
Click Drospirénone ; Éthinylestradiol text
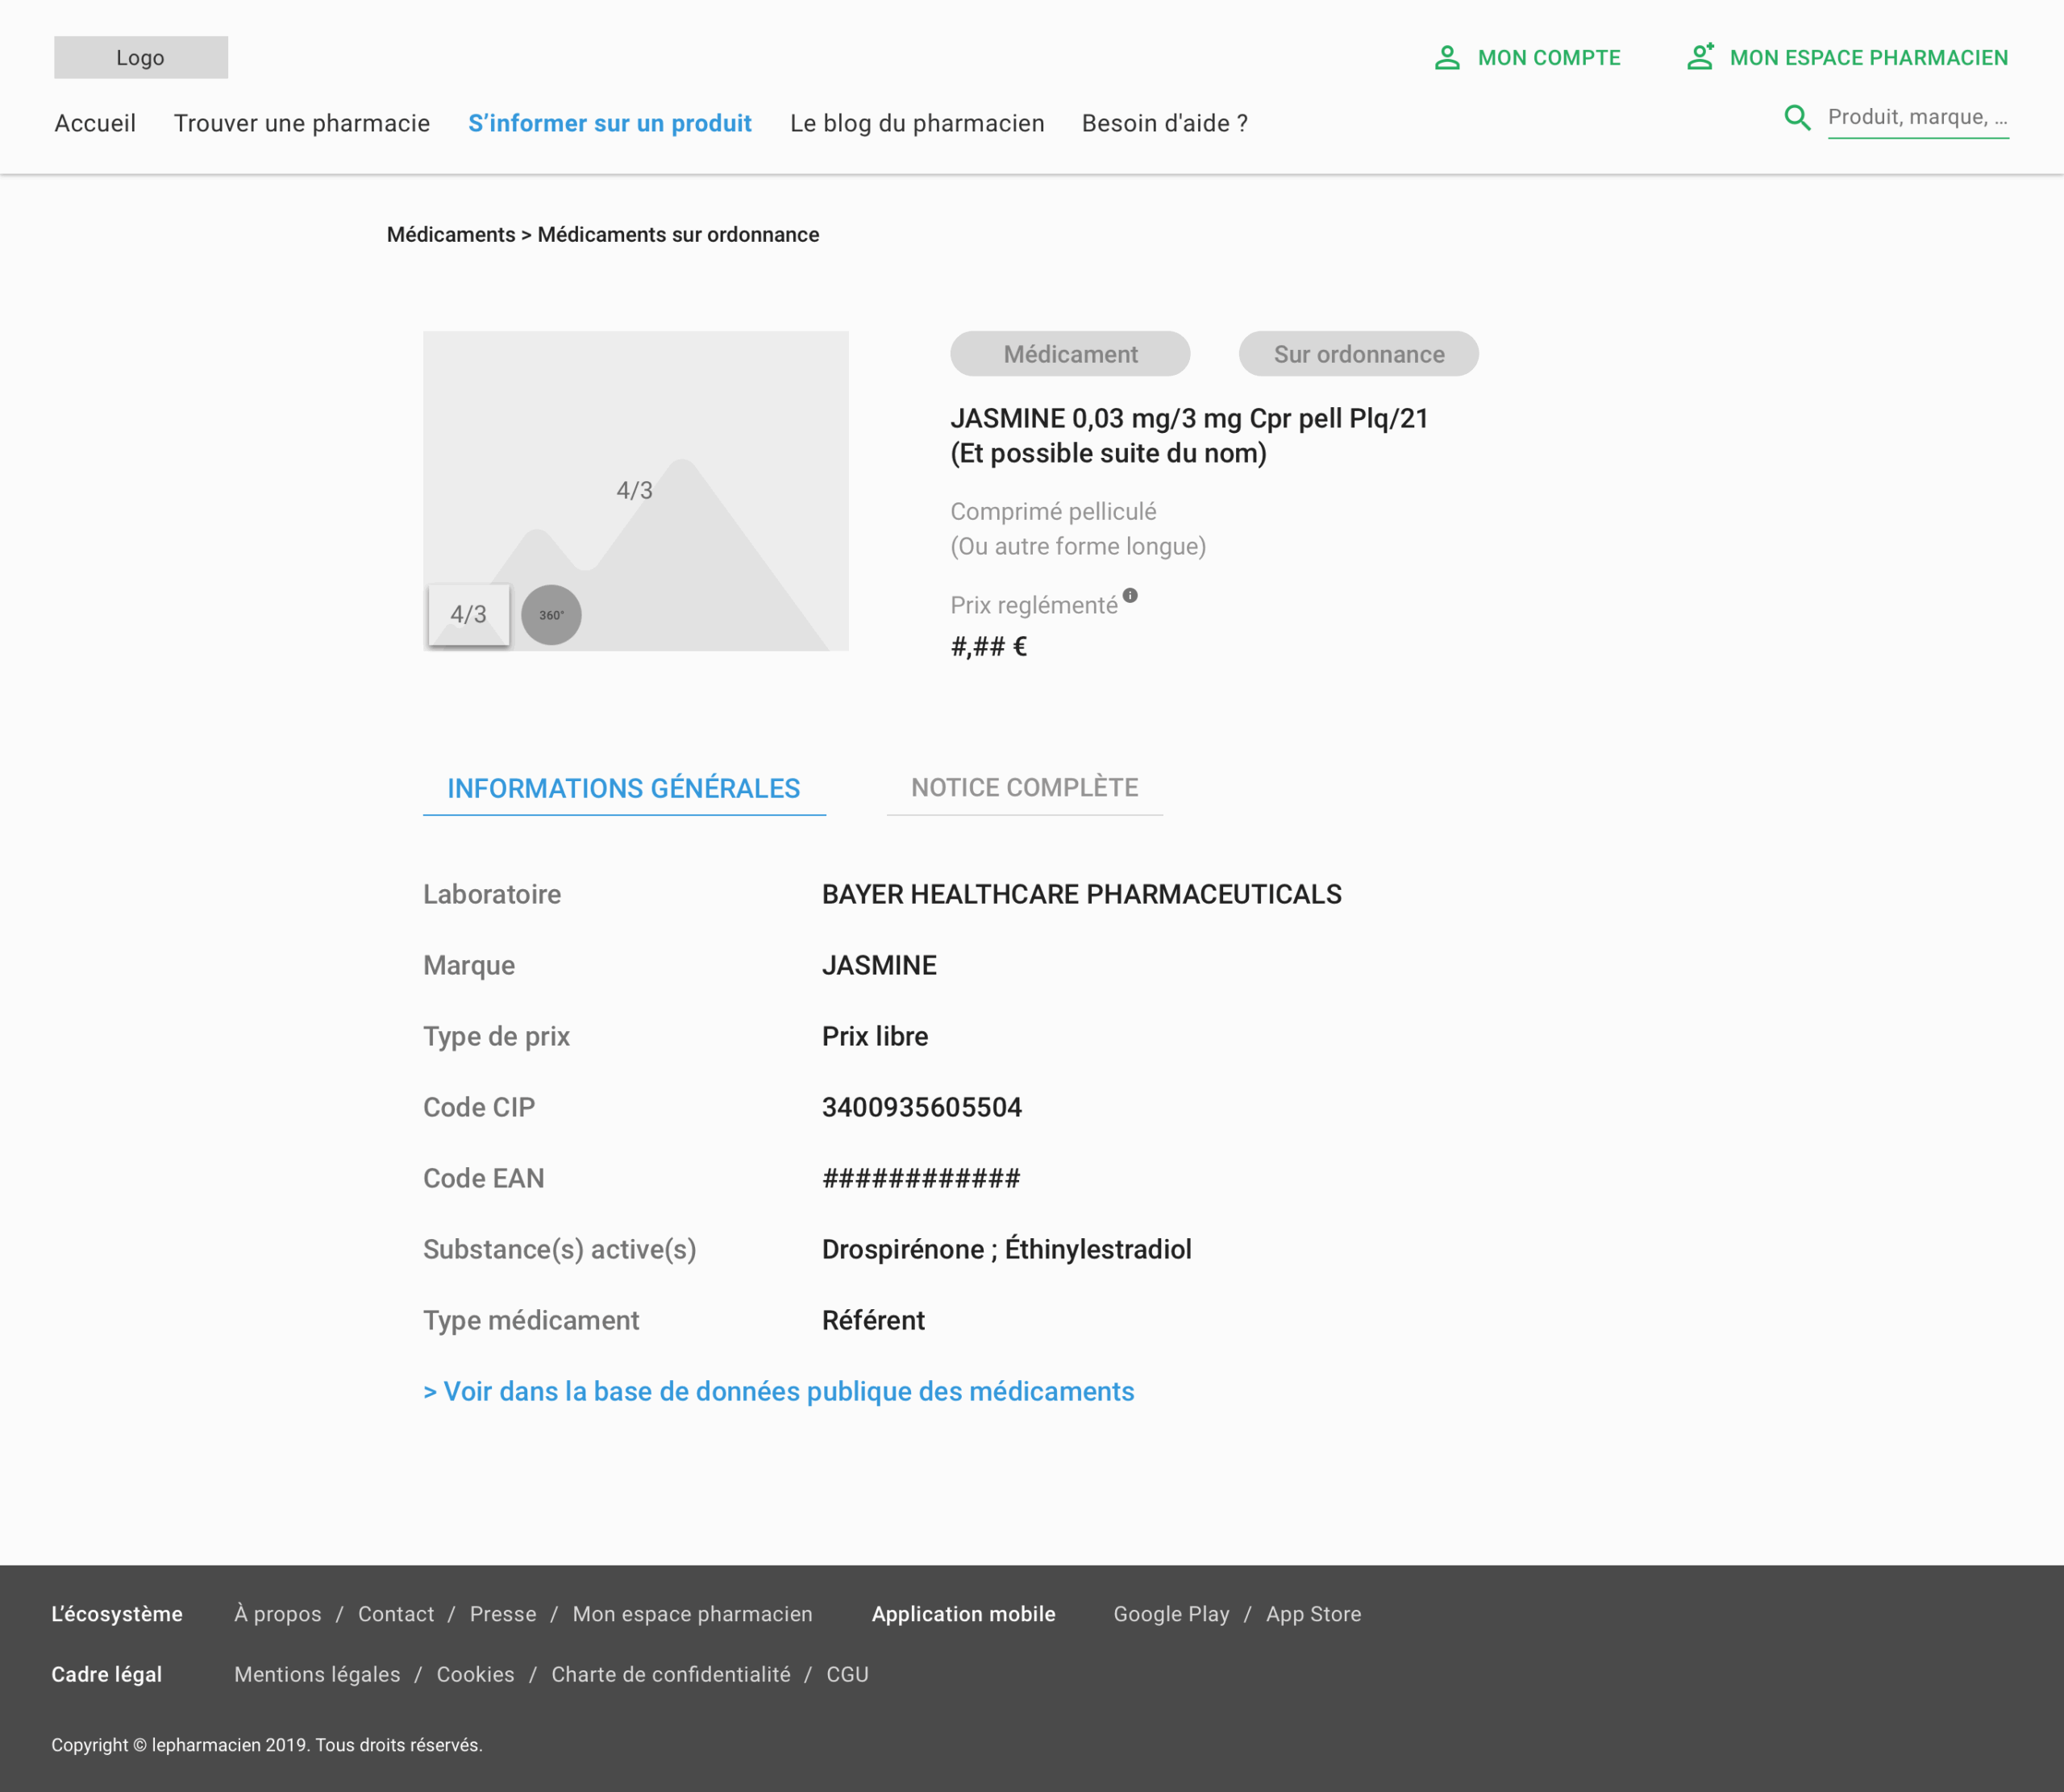click(1007, 1249)
